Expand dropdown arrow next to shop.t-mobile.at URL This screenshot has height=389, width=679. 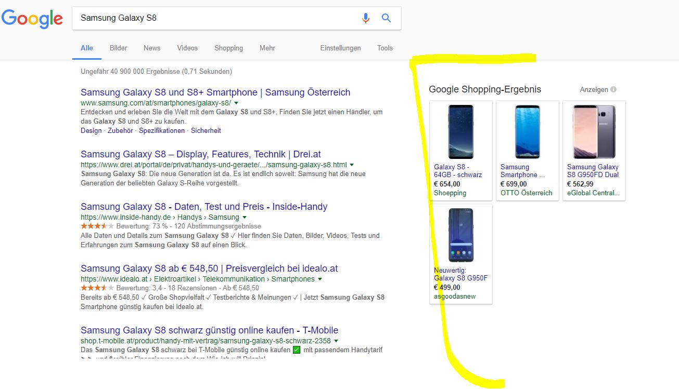click(x=336, y=341)
